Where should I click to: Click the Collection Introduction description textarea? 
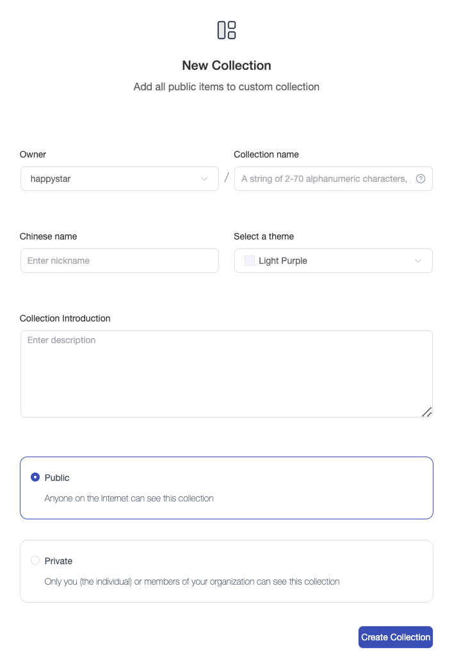[x=226, y=374]
